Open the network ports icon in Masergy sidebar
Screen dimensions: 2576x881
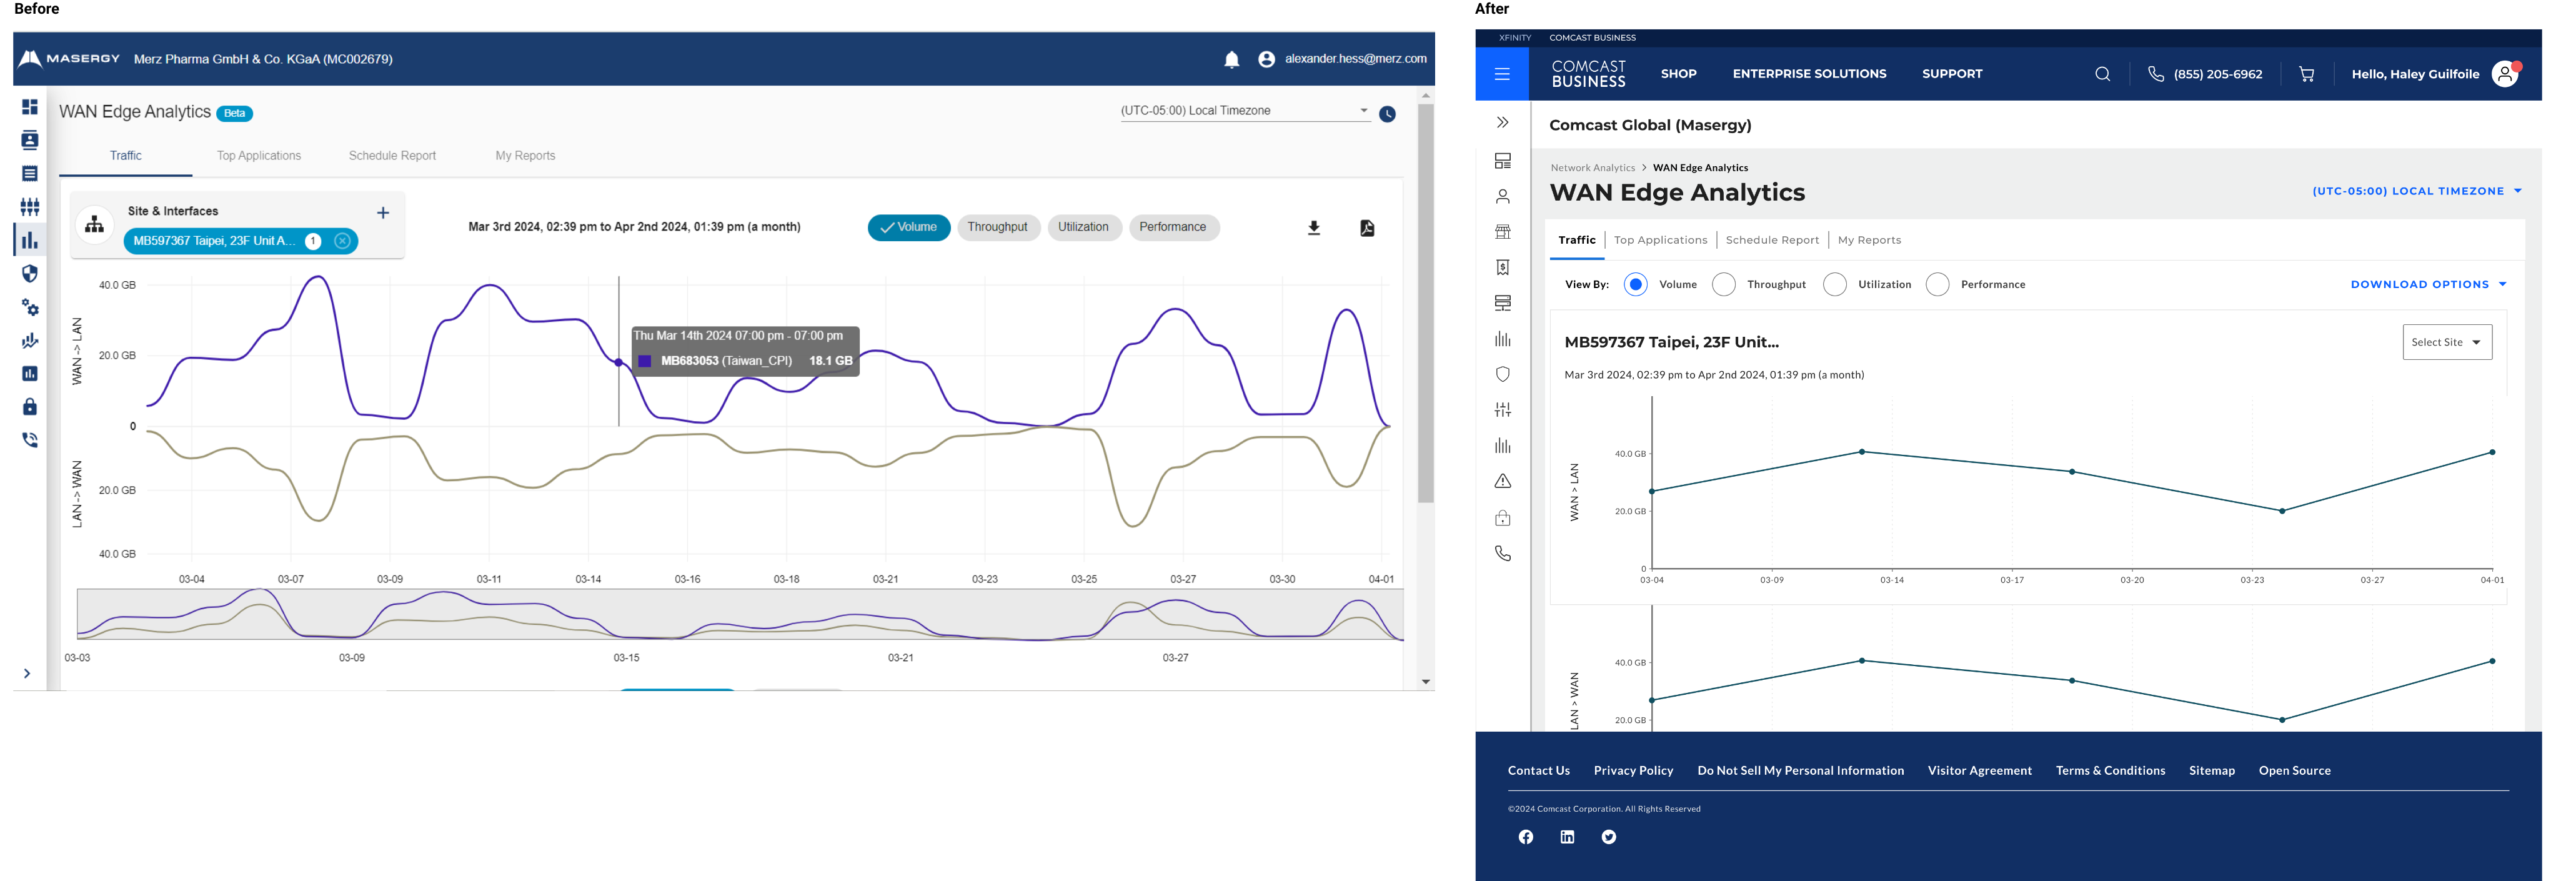tap(30, 207)
